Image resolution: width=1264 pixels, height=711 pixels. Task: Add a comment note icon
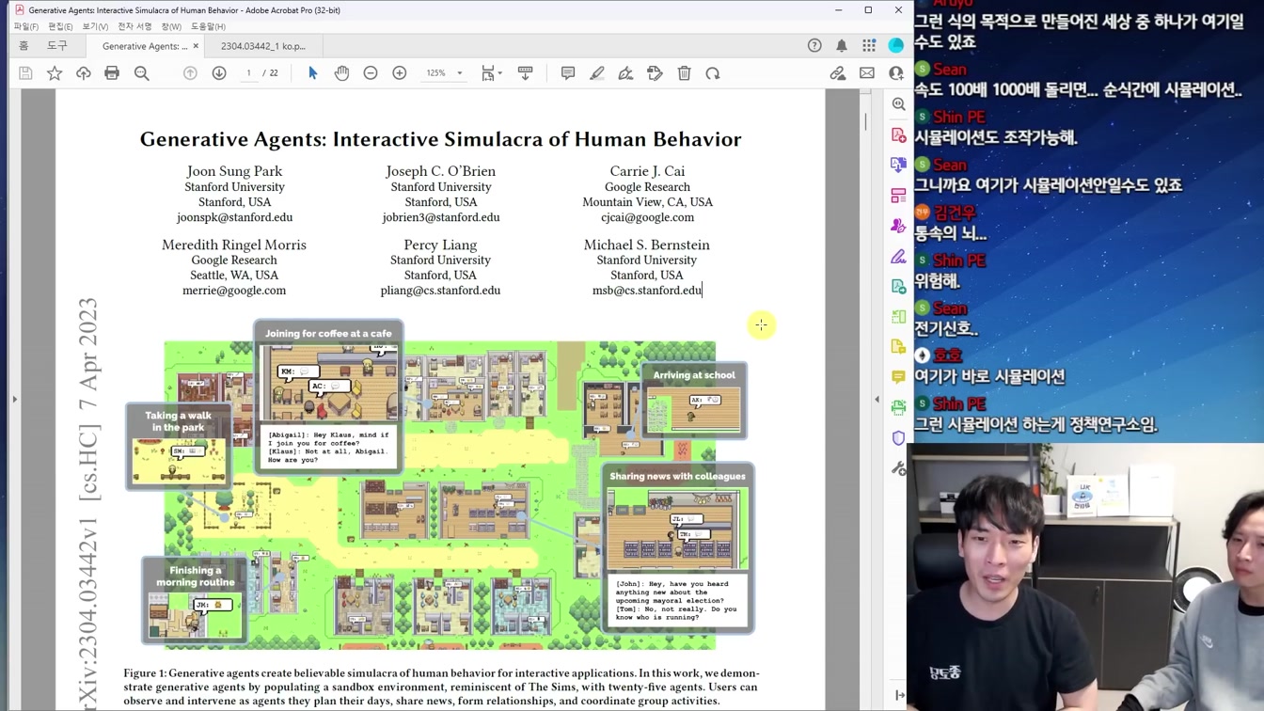(x=568, y=73)
